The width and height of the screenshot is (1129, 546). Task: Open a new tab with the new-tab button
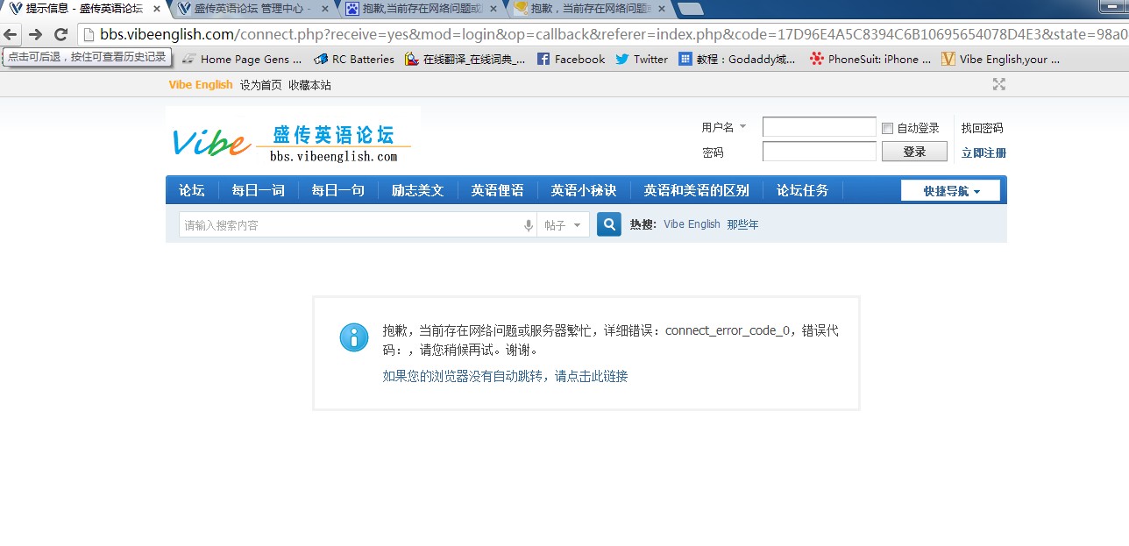pyautogui.click(x=691, y=9)
